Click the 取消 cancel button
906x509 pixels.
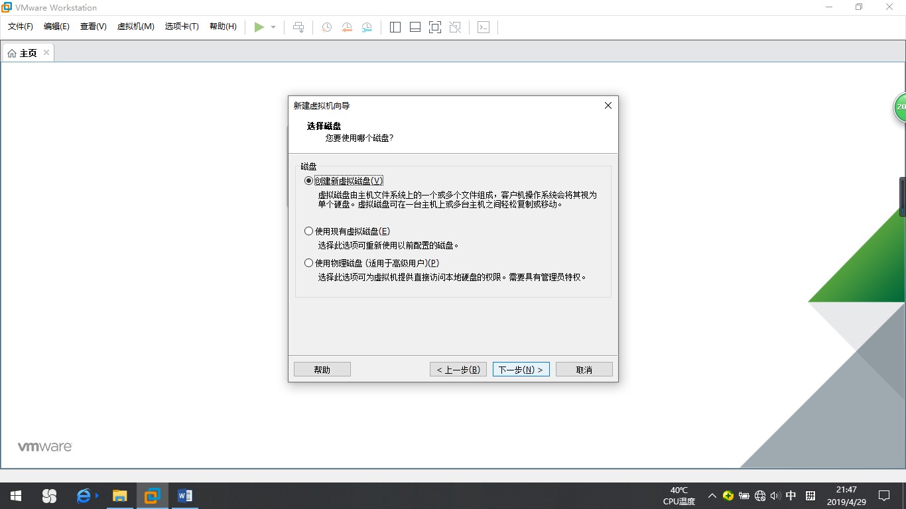coord(584,370)
